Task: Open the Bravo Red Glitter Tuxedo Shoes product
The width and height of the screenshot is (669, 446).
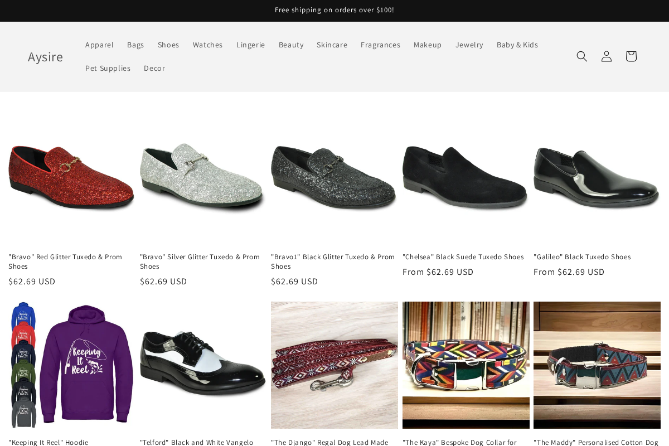Action: point(65,261)
